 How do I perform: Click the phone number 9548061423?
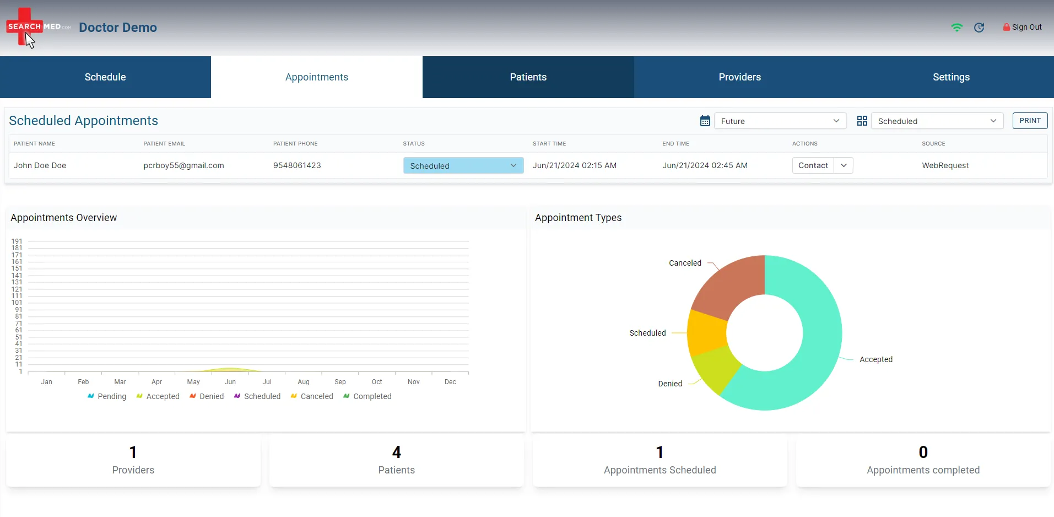point(297,165)
